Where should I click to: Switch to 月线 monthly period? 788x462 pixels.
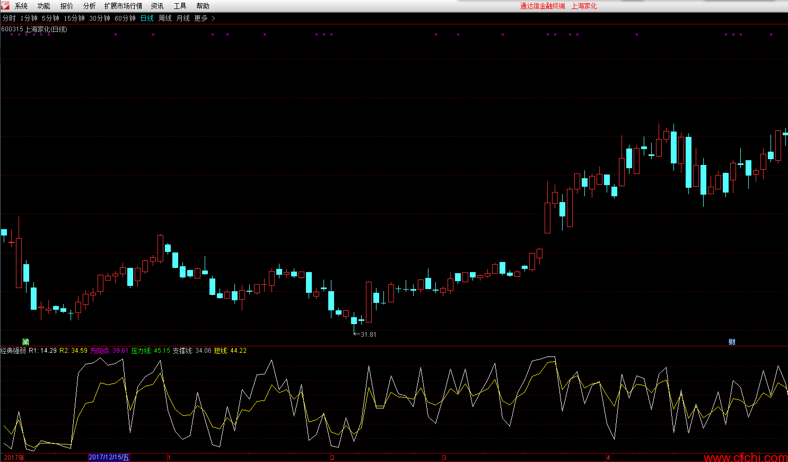tap(183, 18)
